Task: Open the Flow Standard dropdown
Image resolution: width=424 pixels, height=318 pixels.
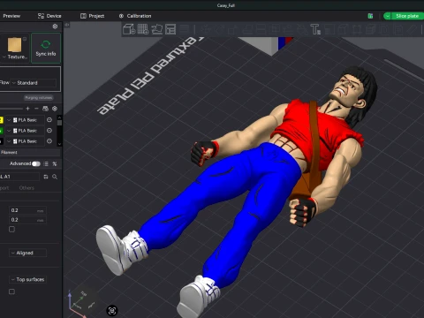Action: [34, 83]
